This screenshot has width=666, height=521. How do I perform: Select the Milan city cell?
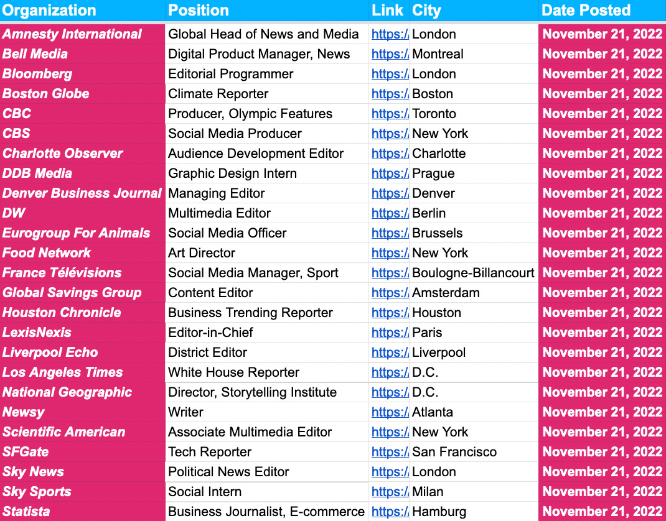[474, 492]
